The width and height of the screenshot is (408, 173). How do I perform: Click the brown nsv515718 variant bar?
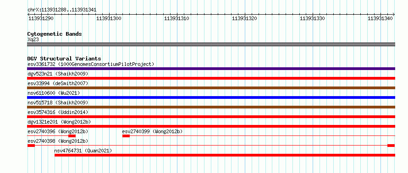point(211,107)
